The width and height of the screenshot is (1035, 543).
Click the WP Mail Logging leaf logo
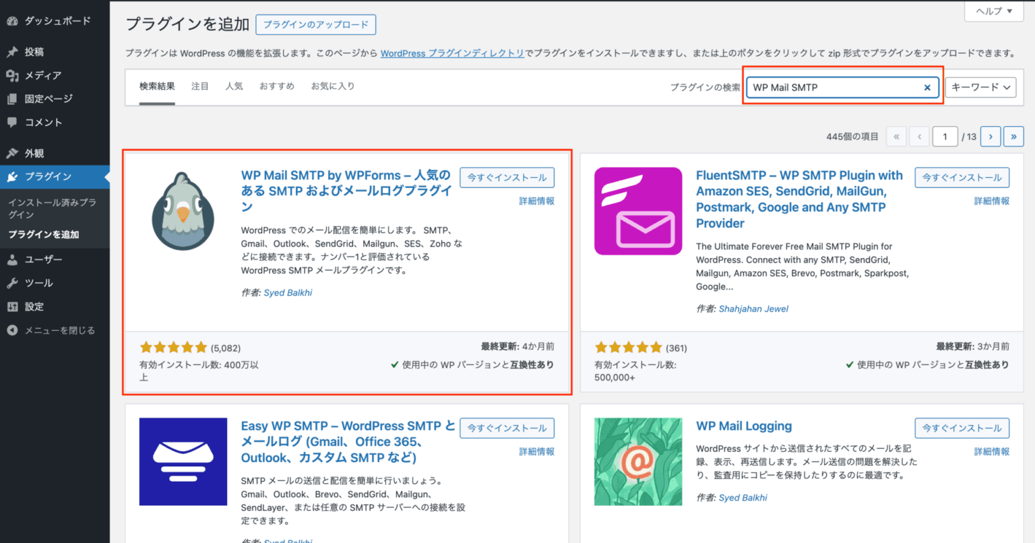coord(638,461)
